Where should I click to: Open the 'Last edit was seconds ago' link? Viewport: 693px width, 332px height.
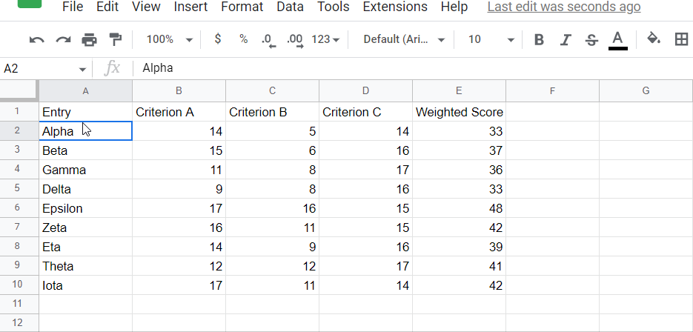(564, 7)
